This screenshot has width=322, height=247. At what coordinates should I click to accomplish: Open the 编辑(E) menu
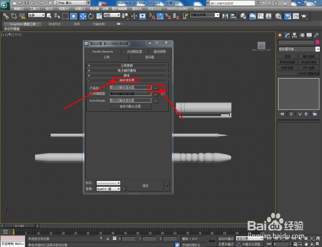tap(18, 9)
